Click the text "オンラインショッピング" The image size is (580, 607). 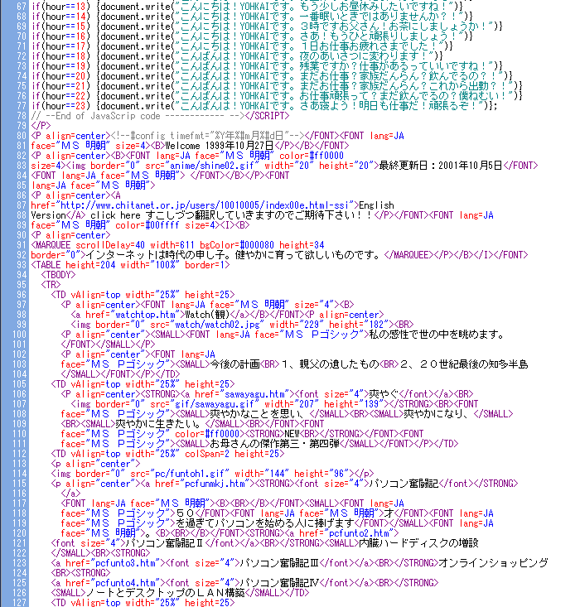(493, 563)
